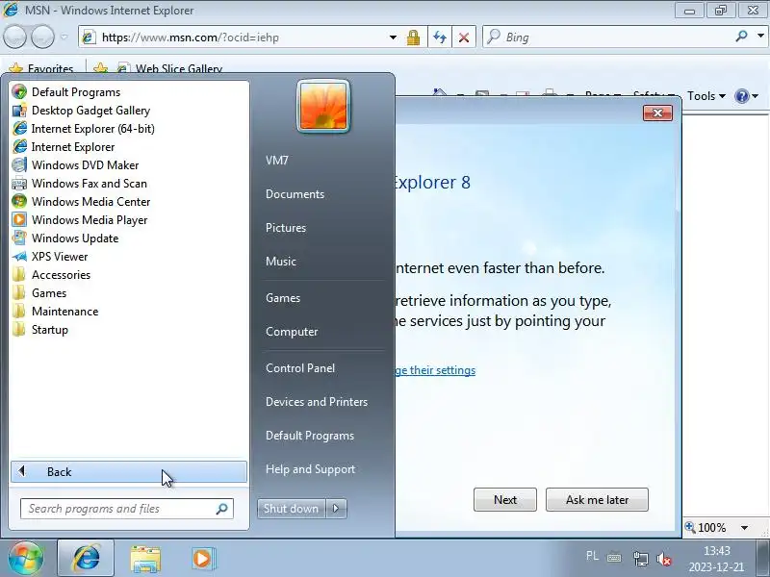Image resolution: width=770 pixels, height=577 pixels.
Task: Open Windows Explorer from the taskbar
Action: [x=145, y=559]
